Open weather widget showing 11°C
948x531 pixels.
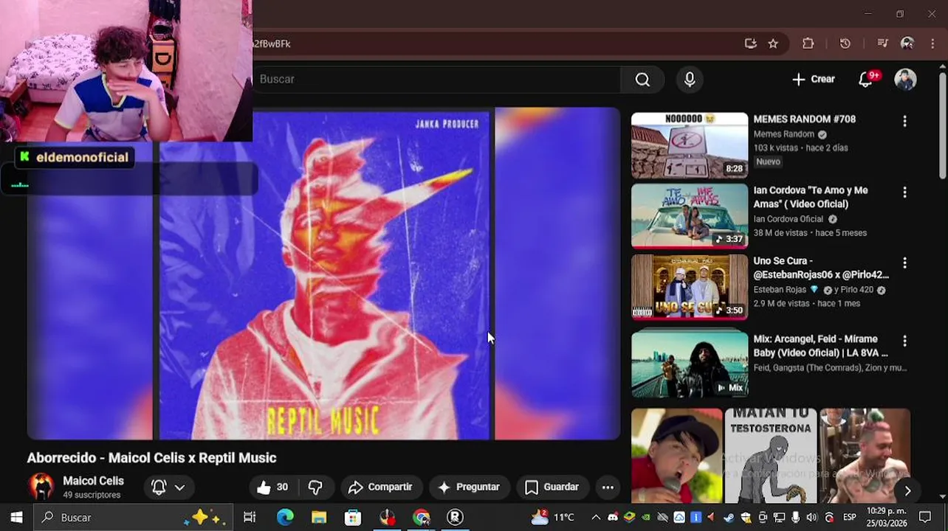(552, 518)
